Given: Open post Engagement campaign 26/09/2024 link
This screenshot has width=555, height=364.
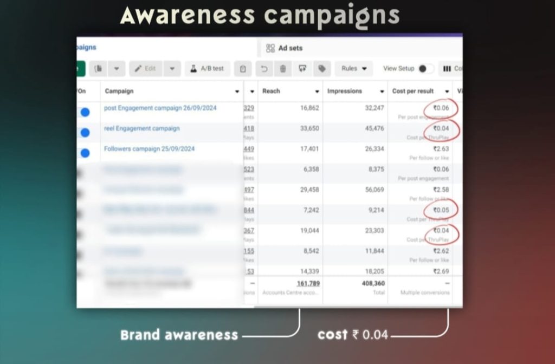Looking at the screenshot, I should (x=160, y=108).
